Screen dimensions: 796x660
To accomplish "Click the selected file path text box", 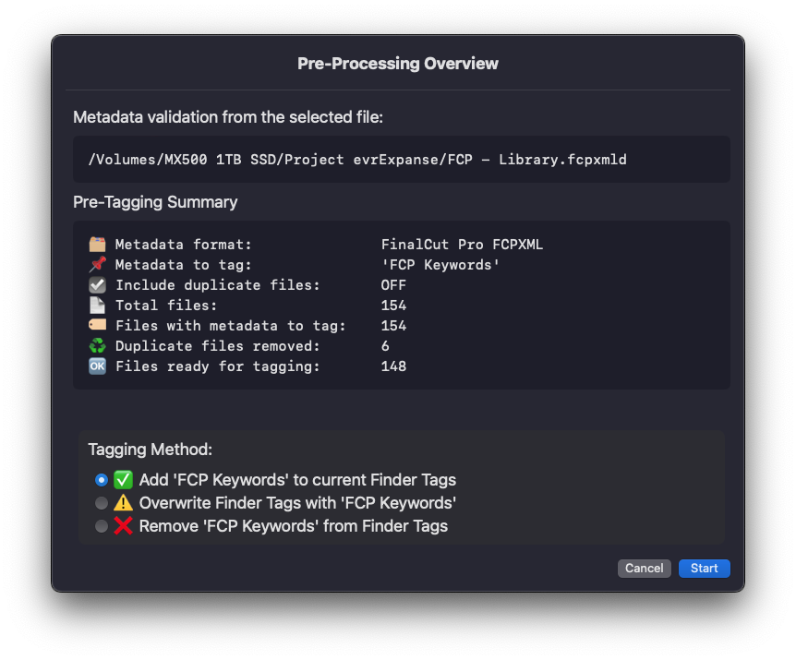I will click(401, 160).
